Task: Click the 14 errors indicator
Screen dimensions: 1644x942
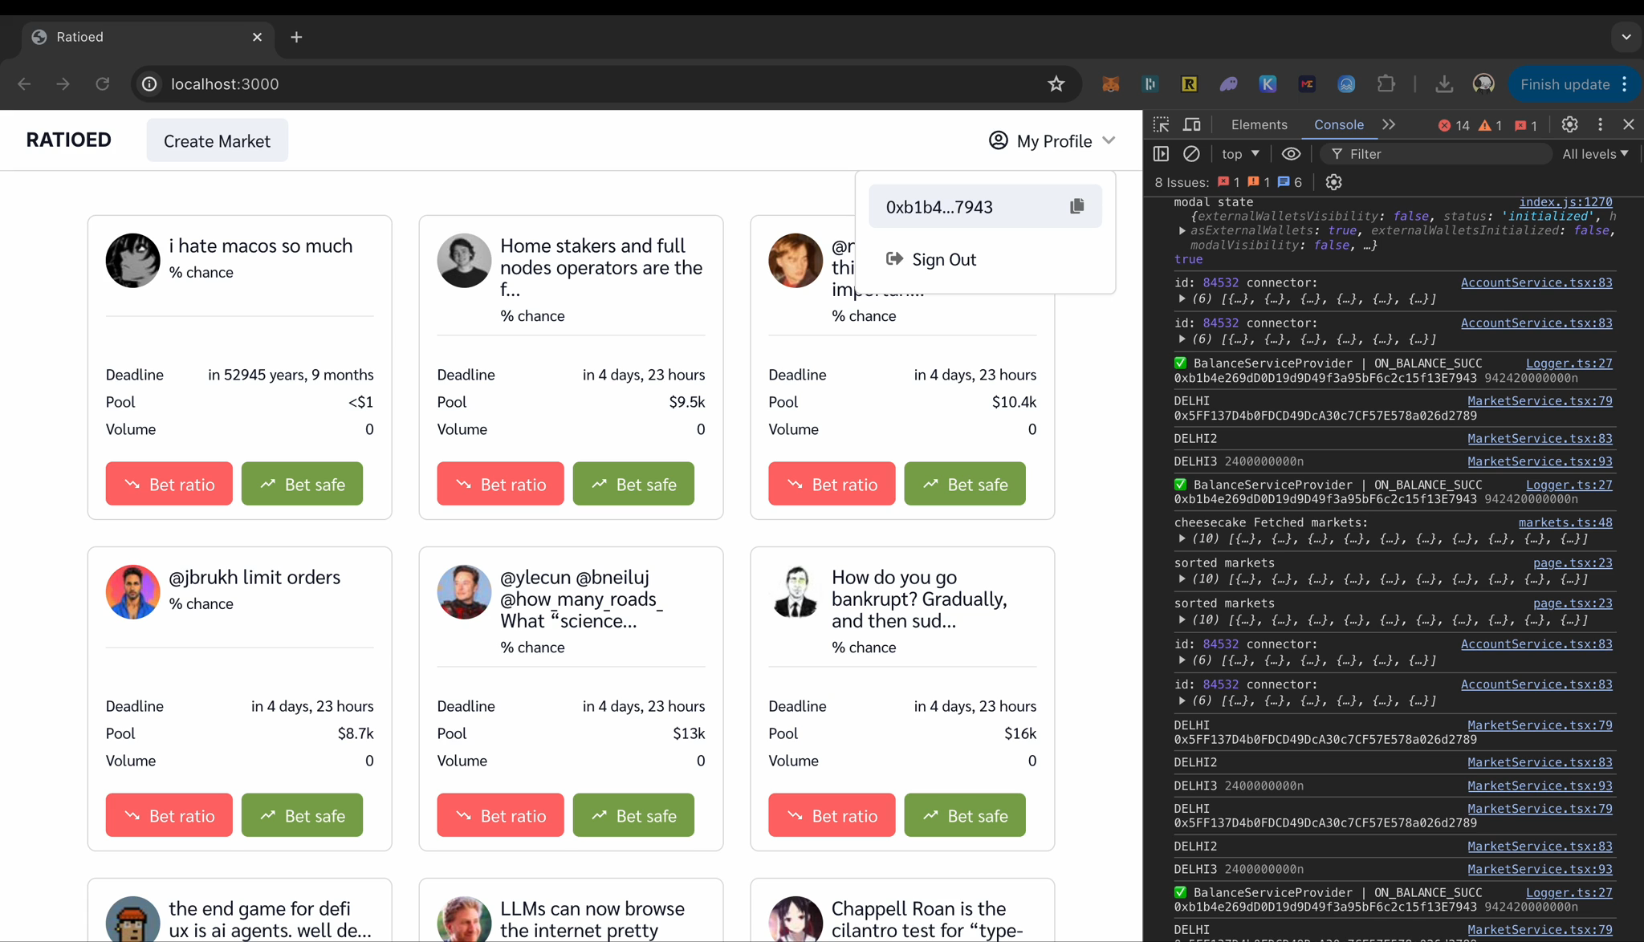Action: pyautogui.click(x=1454, y=125)
